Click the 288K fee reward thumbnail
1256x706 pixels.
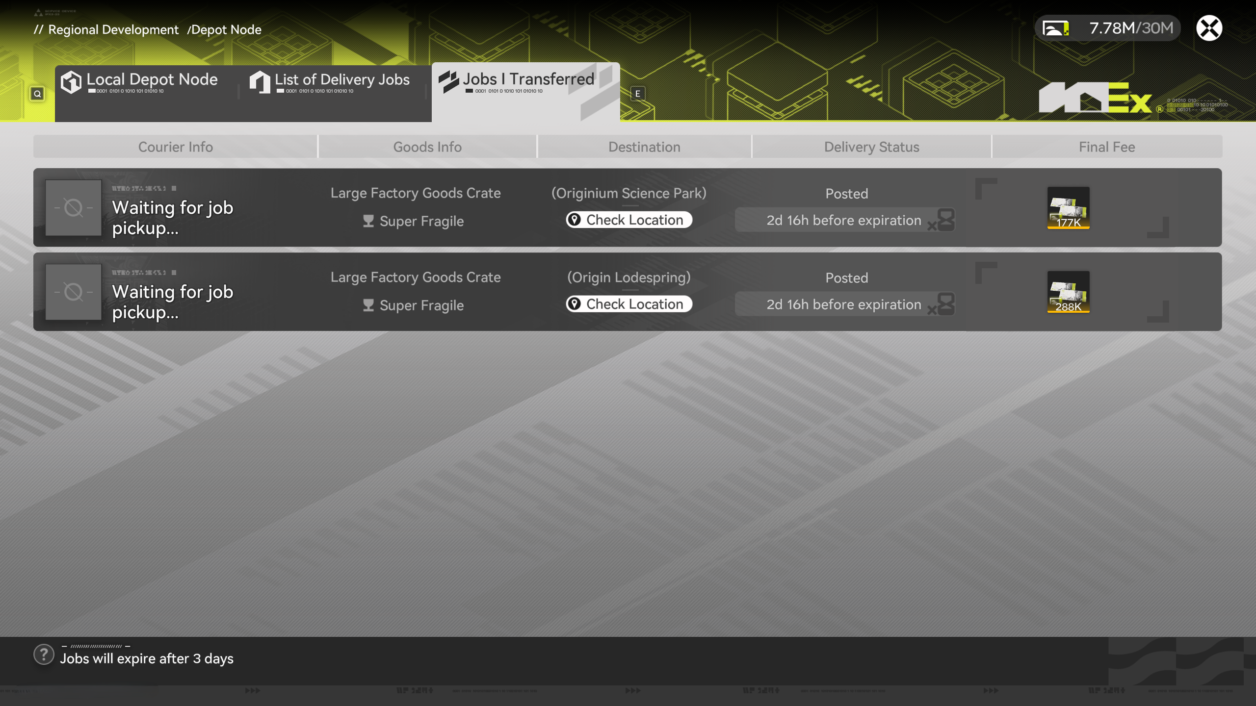coord(1068,292)
